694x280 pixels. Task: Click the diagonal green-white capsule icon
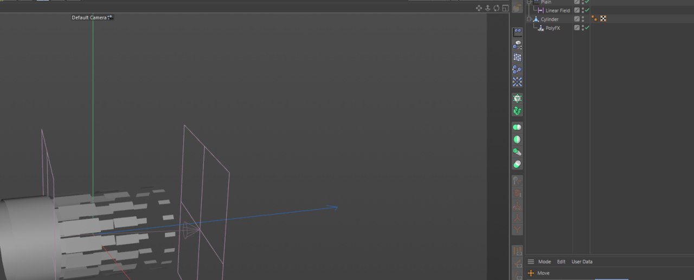[517, 165]
